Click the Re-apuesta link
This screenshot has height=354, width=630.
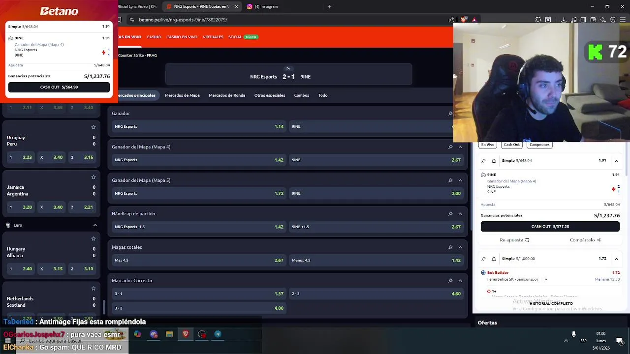click(x=514, y=240)
